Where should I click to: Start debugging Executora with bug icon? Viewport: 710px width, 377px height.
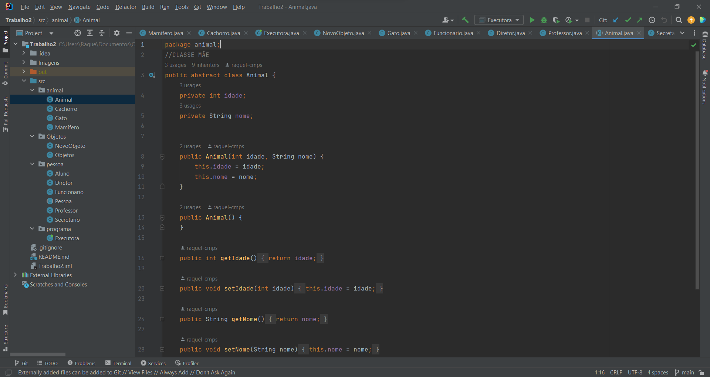544,20
